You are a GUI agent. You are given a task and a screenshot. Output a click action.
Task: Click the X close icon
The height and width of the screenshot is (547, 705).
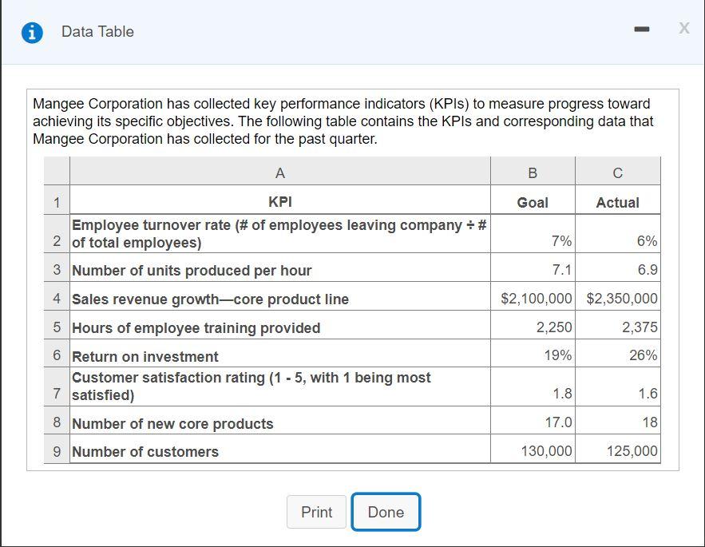683,29
